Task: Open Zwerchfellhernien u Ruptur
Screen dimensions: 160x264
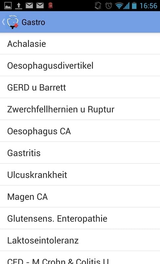Action: point(80,109)
